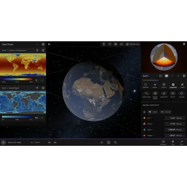187x187 pixels.
Task: Toggle the Show All button
Action: tap(166, 112)
